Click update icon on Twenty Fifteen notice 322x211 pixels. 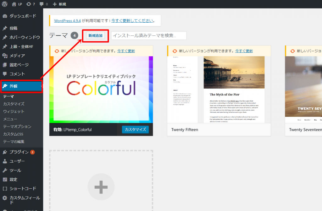[175, 51]
